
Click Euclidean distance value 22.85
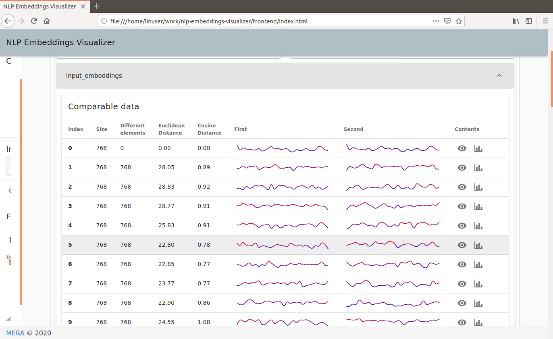(x=166, y=264)
